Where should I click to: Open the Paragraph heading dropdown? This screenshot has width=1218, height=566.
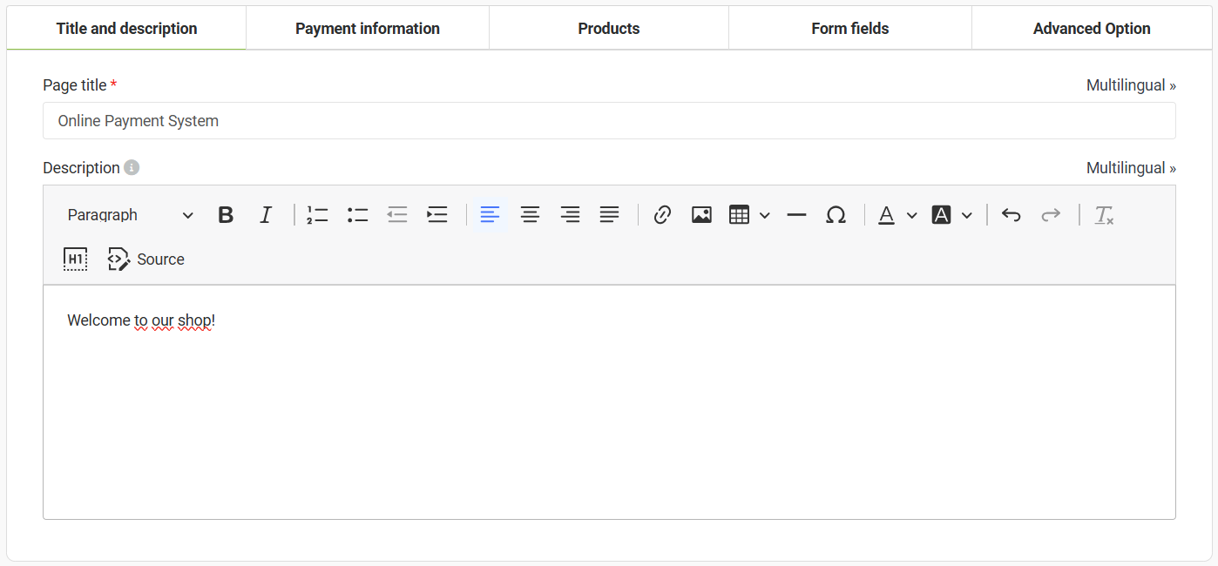click(130, 215)
